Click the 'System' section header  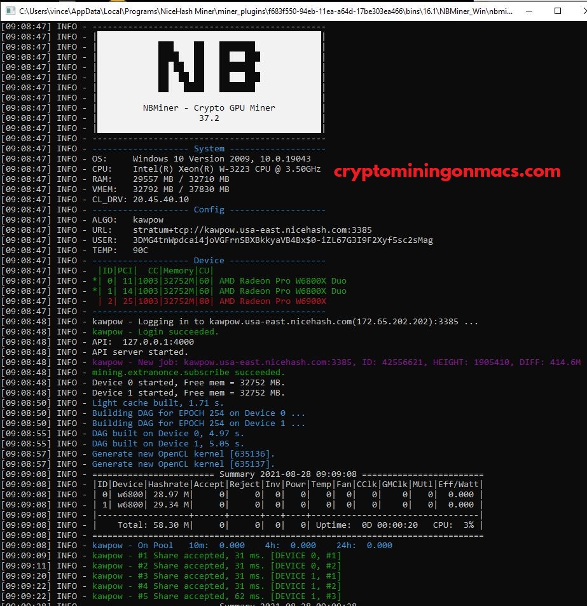tap(209, 148)
